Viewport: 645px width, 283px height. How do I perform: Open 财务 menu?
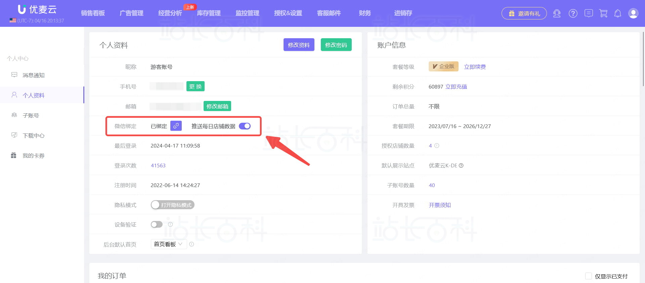pos(365,13)
